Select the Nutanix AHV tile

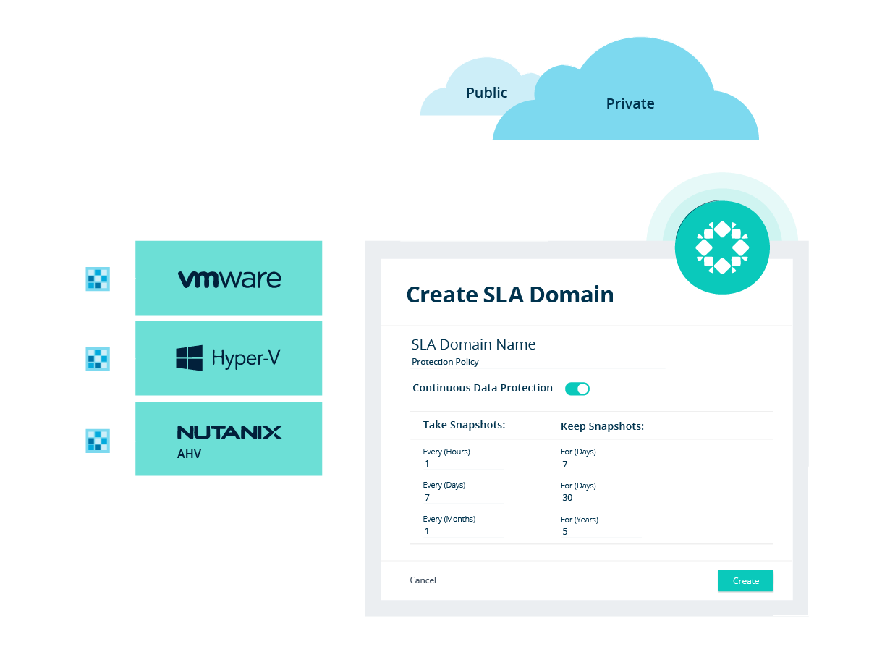click(x=229, y=439)
